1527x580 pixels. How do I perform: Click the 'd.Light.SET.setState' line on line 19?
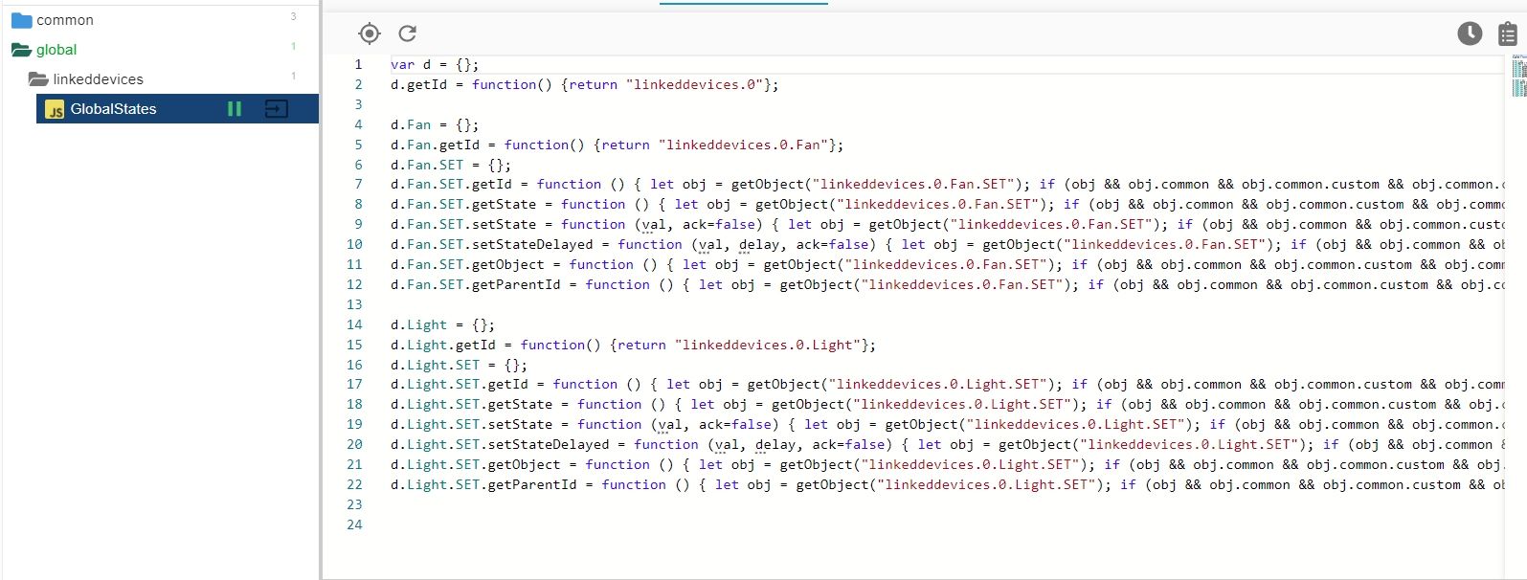947,424
